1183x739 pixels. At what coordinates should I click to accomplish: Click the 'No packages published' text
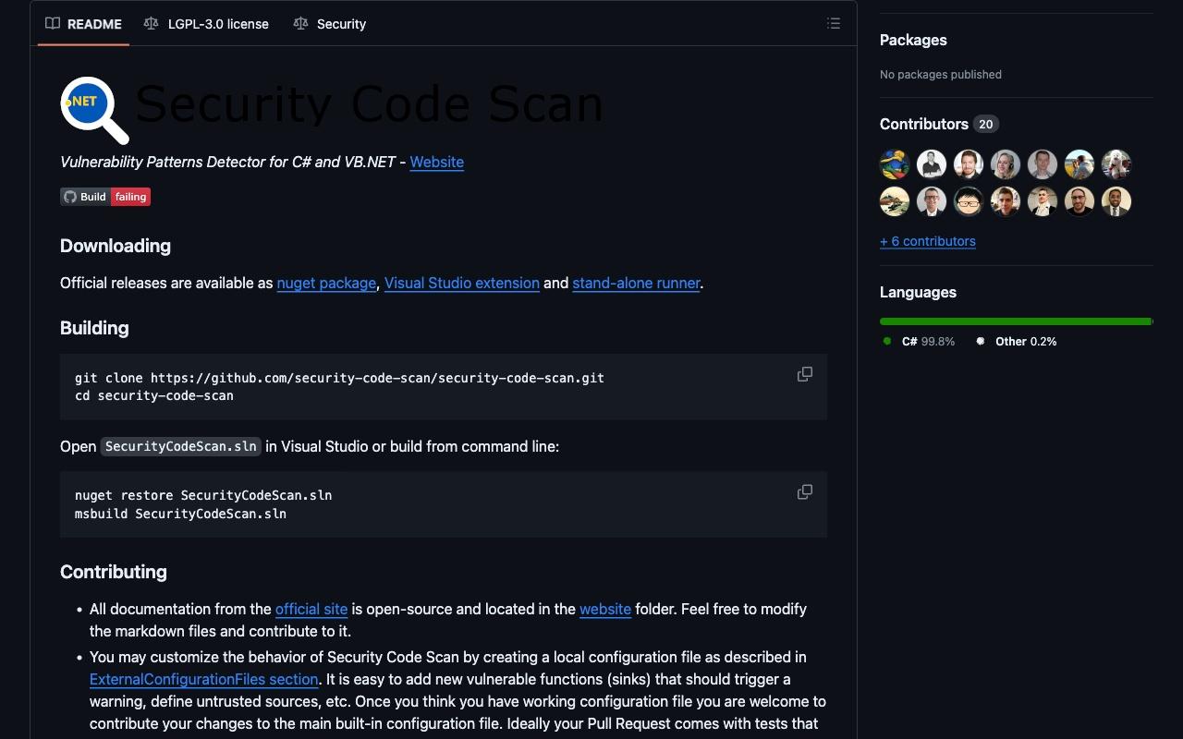941,74
